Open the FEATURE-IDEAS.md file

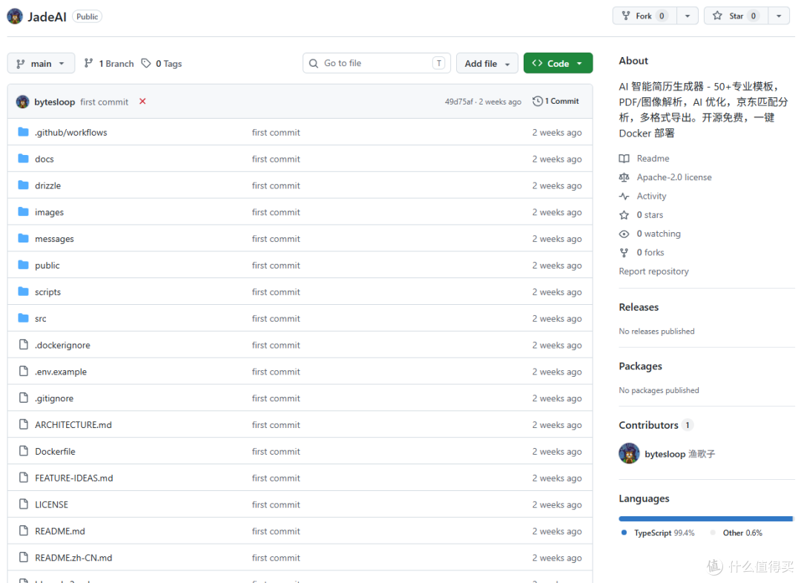click(74, 478)
